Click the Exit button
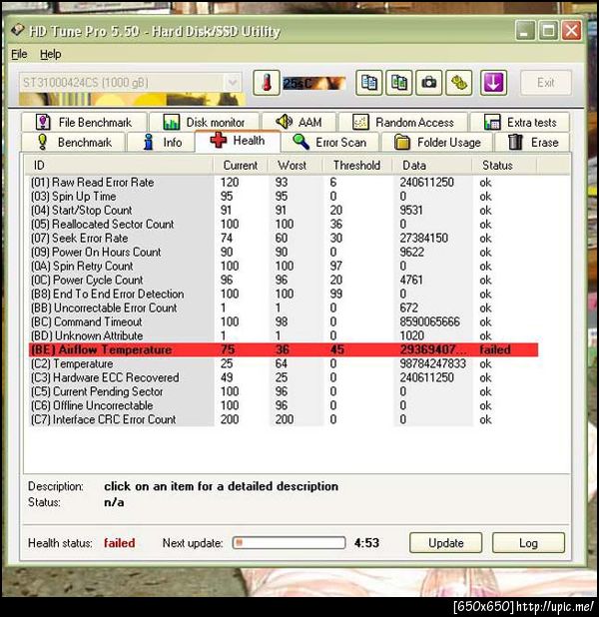This screenshot has width=599, height=617. tap(546, 83)
